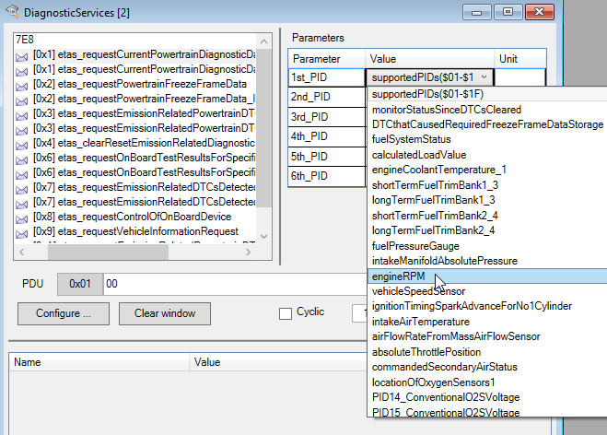Select vehicleSpeedSensor in the dropdown list
607x435 pixels.
pos(418,290)
